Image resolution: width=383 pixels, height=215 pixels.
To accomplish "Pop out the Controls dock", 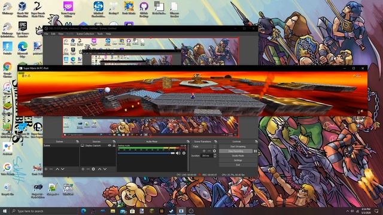I will tap(256, 142).
